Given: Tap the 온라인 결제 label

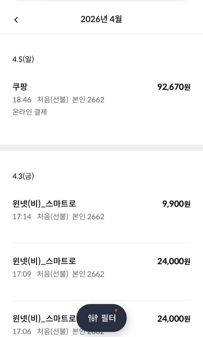Looking at the screenshot, I should [30, 112].
